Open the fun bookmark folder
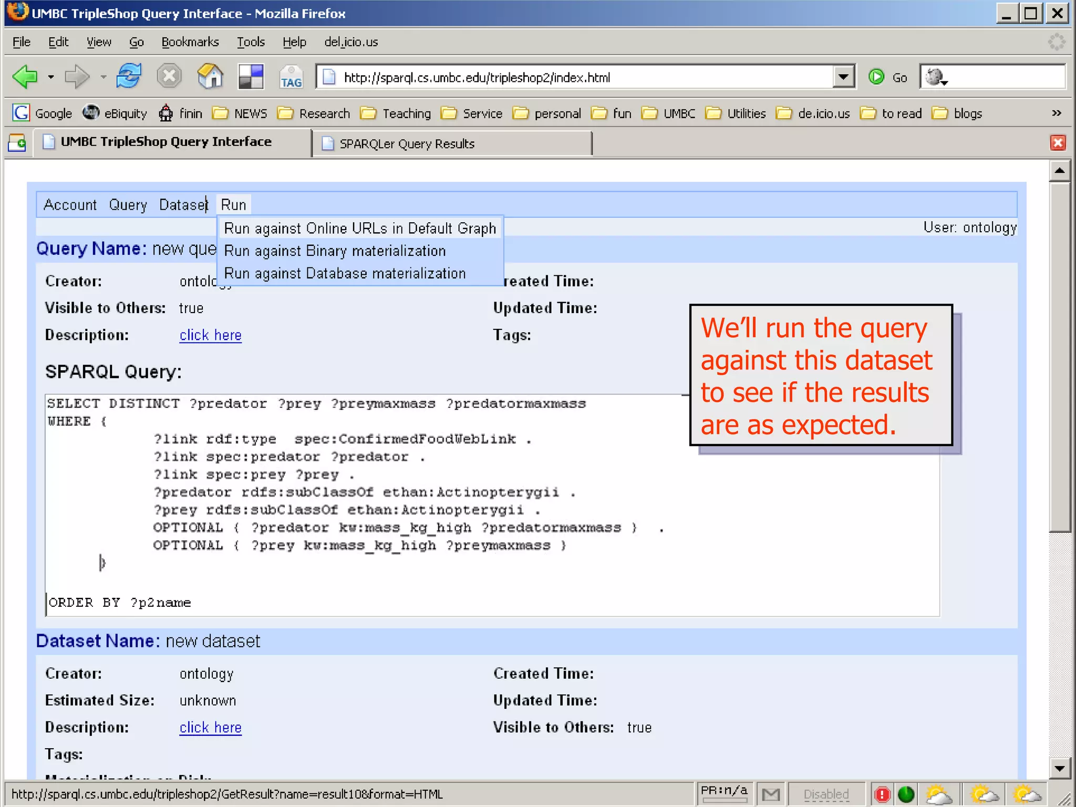1076x807 pixels. click(x=611, y=113)
